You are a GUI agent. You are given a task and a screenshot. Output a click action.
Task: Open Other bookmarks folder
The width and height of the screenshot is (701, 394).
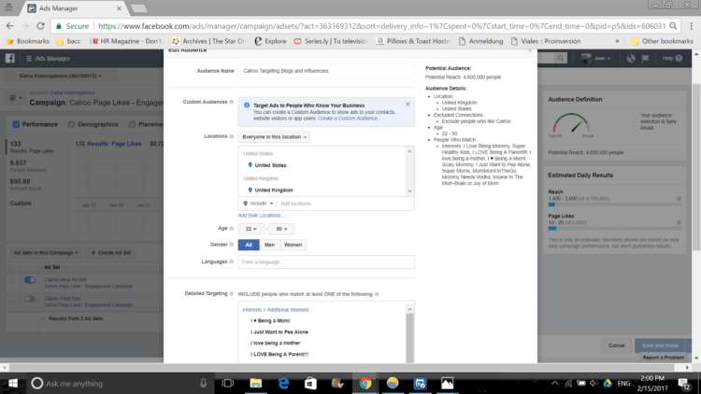(x=662, y=41)
